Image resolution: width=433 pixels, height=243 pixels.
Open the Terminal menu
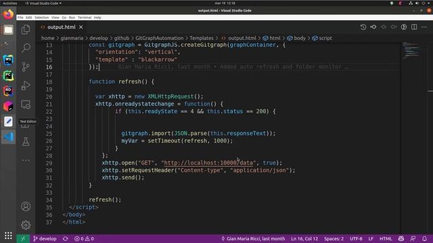(x=85, y=18)
